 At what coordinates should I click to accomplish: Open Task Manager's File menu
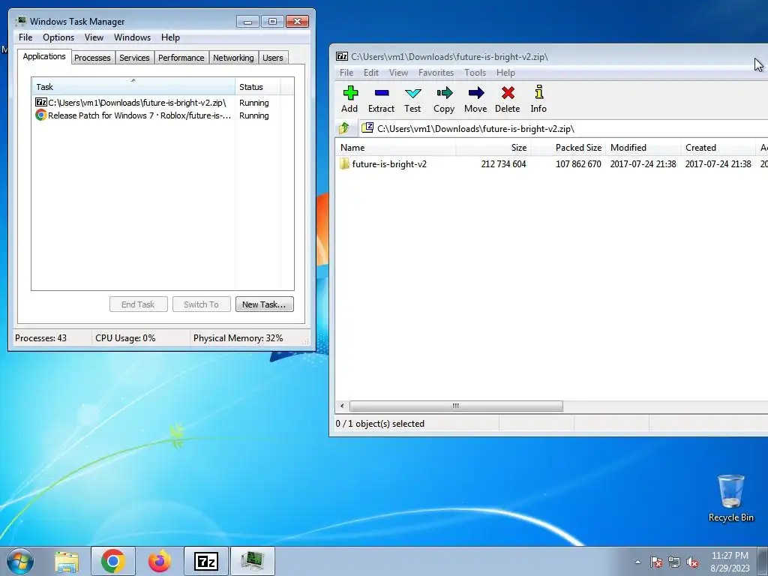click(25, 37)
